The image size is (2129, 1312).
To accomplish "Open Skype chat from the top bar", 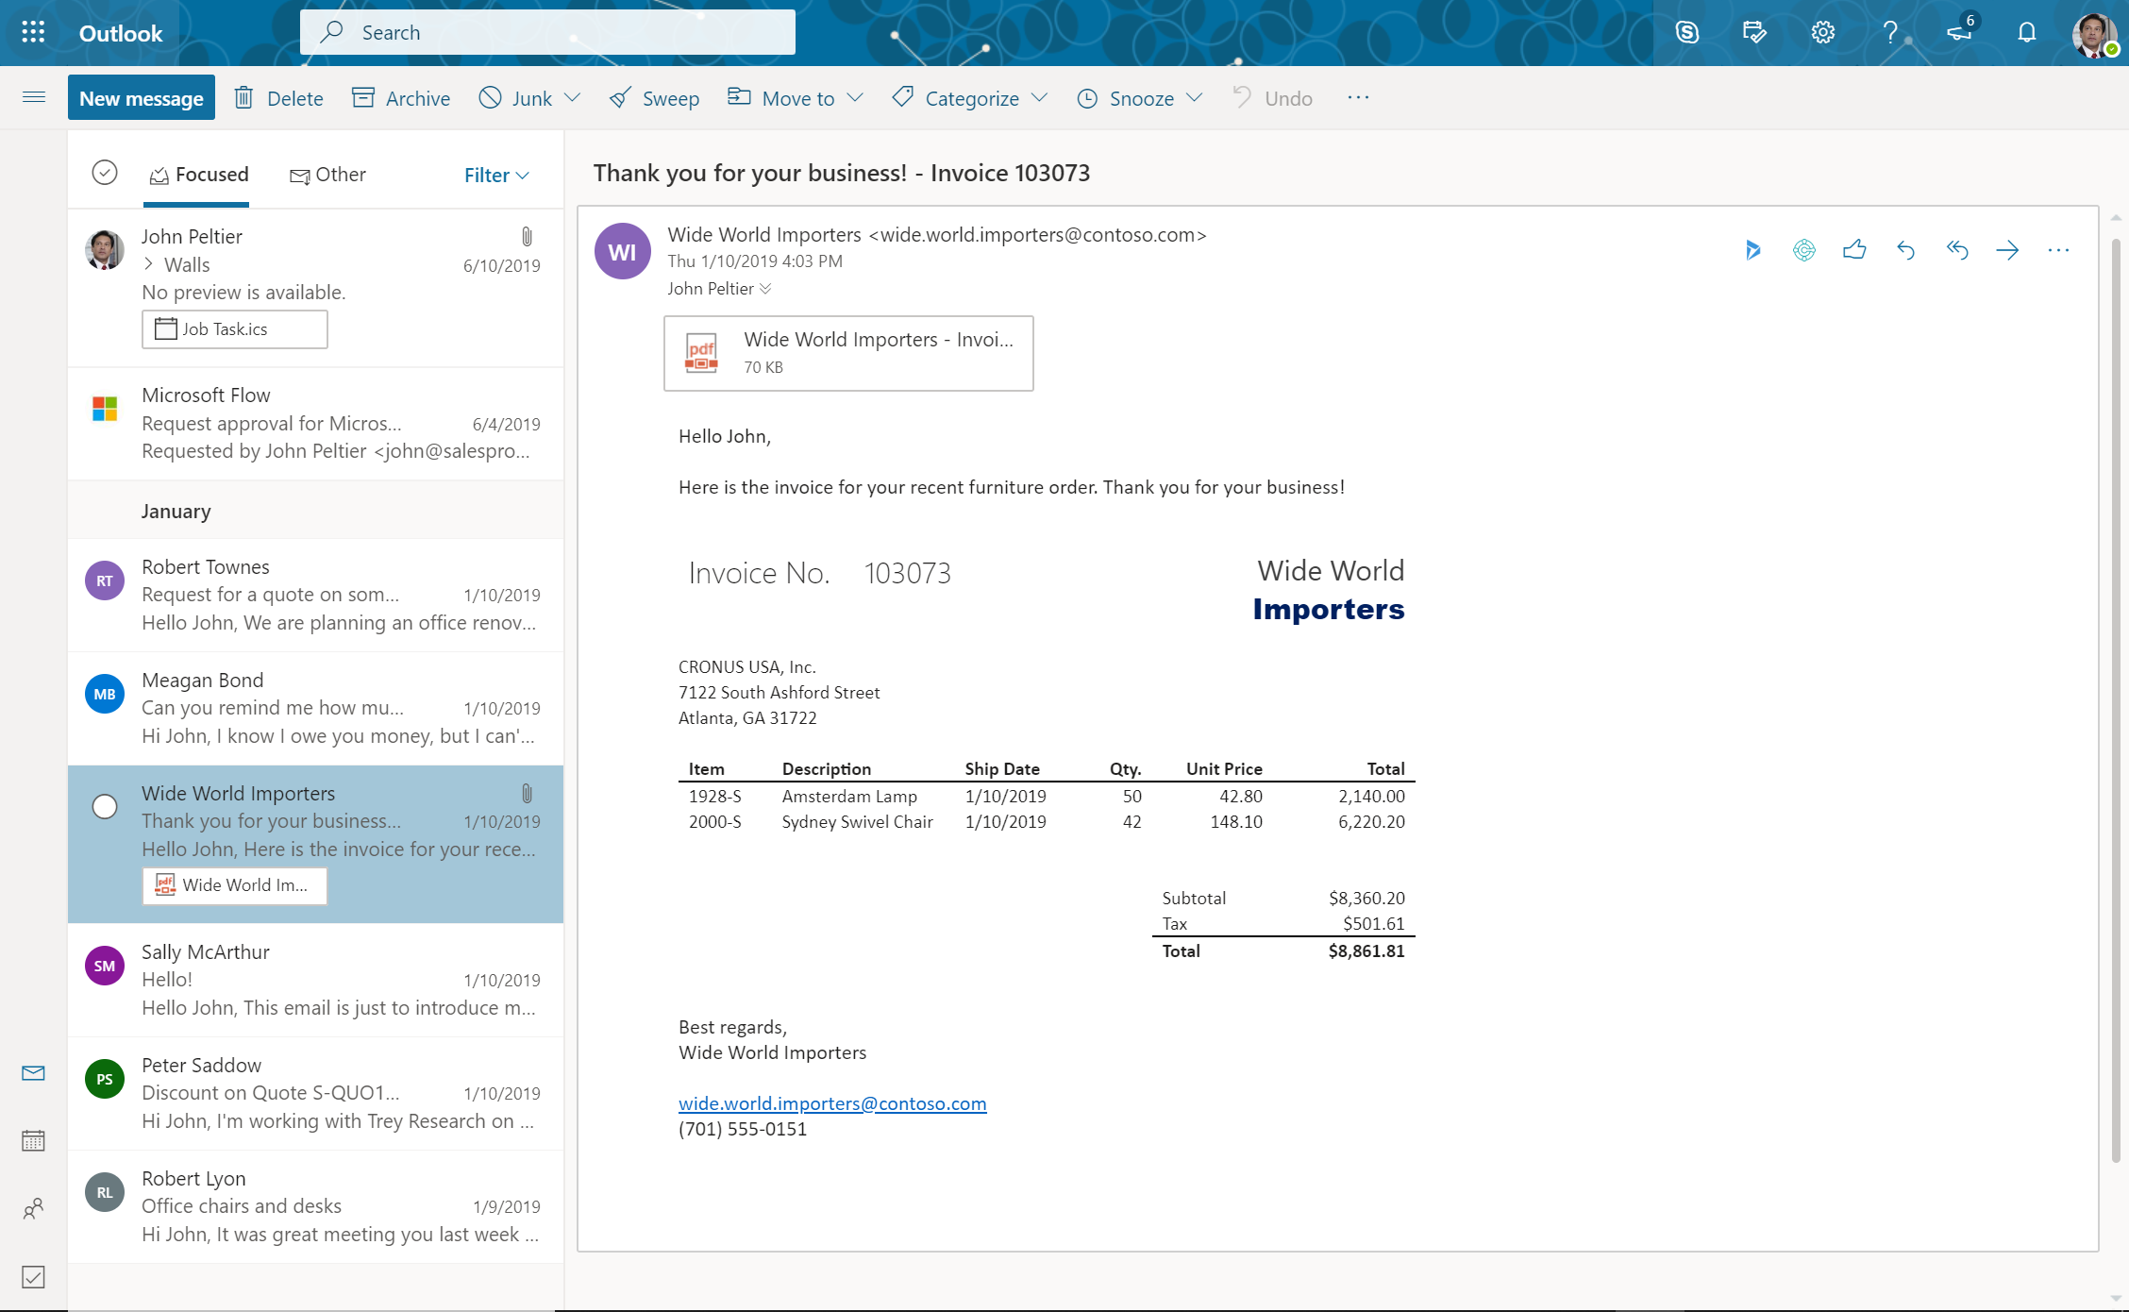I will (1687, 31).
